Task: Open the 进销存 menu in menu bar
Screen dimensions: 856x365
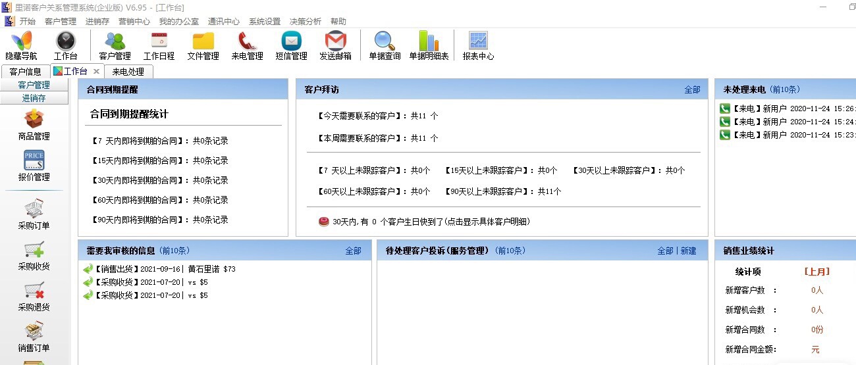Action: click(97, 21)
